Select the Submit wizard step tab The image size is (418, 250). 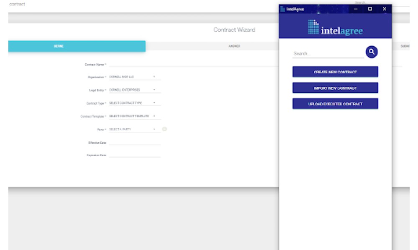click(x=405, y=46)
